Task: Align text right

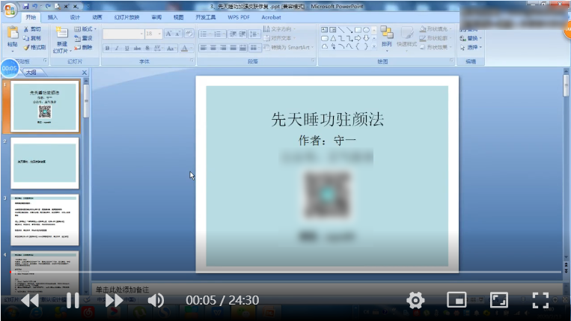Action: [223, 48]
